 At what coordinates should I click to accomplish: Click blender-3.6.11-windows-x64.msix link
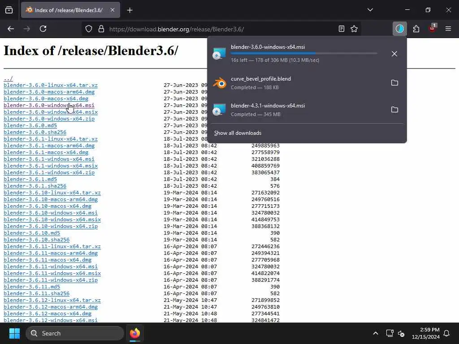pos(52,274)
